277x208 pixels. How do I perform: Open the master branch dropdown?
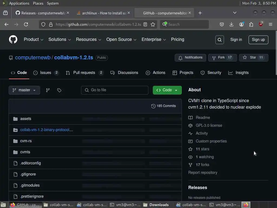[24, 90]
